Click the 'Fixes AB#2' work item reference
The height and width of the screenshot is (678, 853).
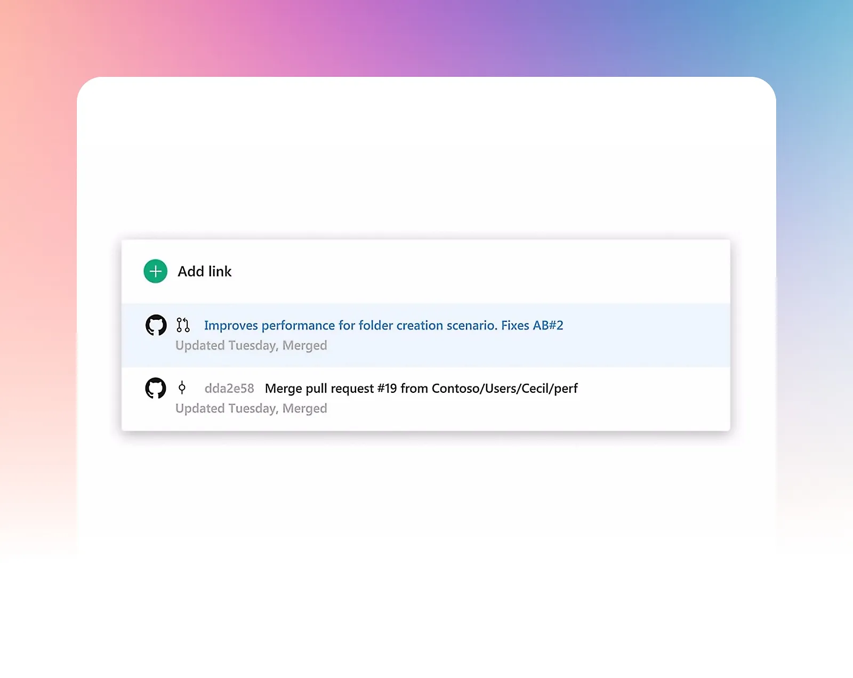(x=532, y=325)
